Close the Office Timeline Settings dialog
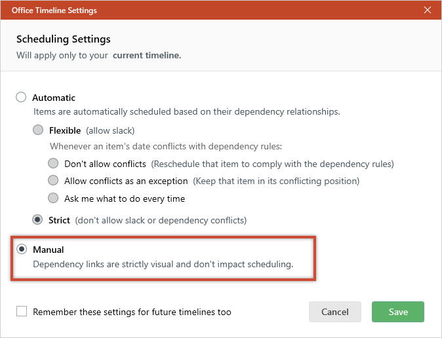The height and width of the screenshot is (338, 442). click(428, 10)
